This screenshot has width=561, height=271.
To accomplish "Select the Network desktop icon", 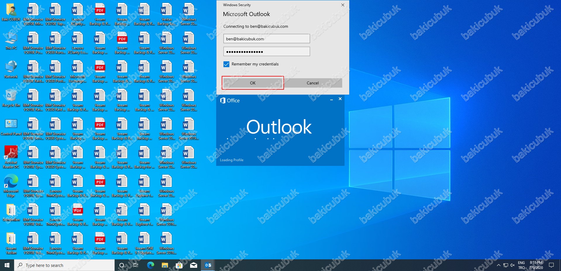I will [x=11, y=70].
